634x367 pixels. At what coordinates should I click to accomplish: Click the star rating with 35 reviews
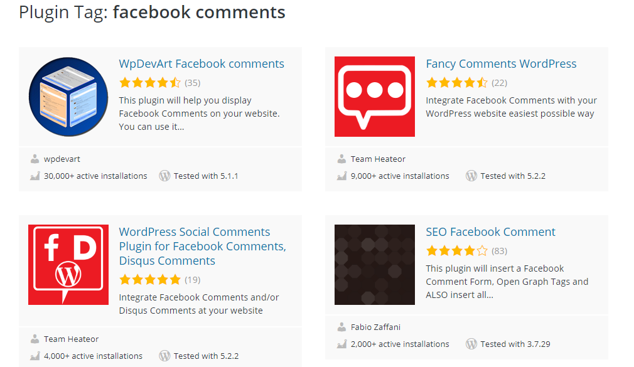(x=150, y=83)
